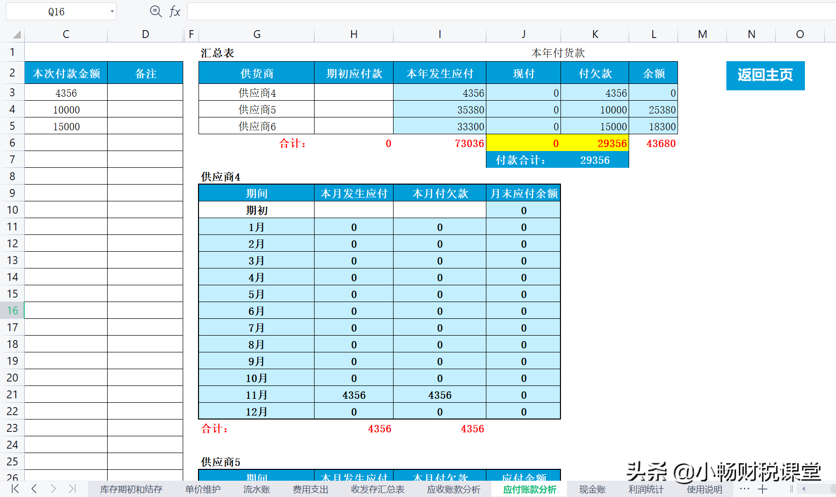The width and height of the screenshot is (836, 497).
Task: Click the fx insert function icon
Action: tap(174, 11)
